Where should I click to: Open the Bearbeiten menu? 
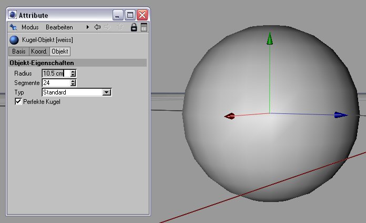(59, 27)
